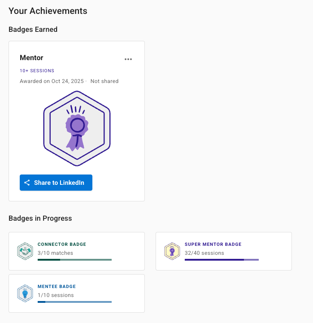Screen dimensions: 313x323
Task: Click the Share to LinkedIn button
Action: pyautogui.click(x=56, y=183)
